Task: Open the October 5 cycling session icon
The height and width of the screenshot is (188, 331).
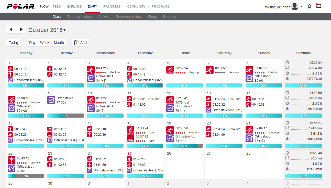Action: click(x=170, y=70)
